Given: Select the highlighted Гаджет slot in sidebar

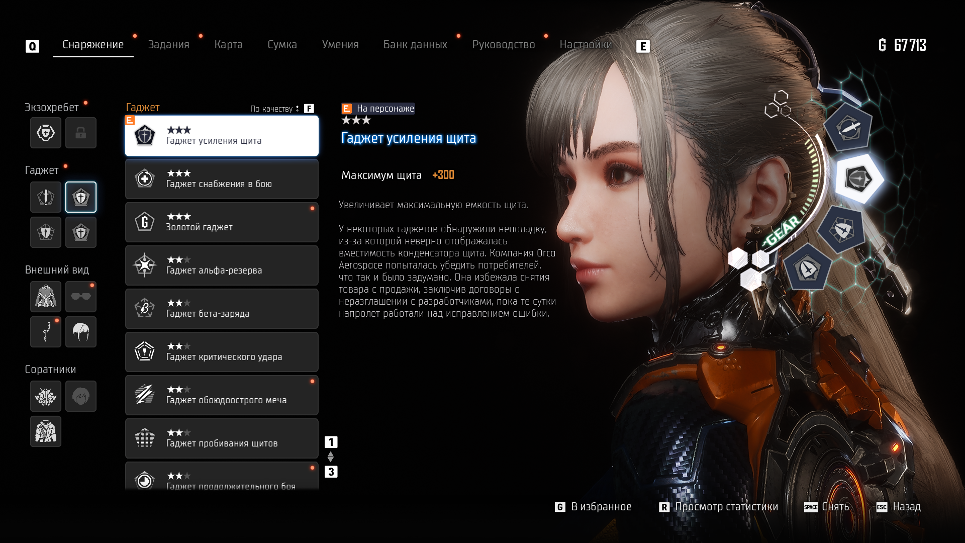Looking at the screenshot, I should 81,197.
